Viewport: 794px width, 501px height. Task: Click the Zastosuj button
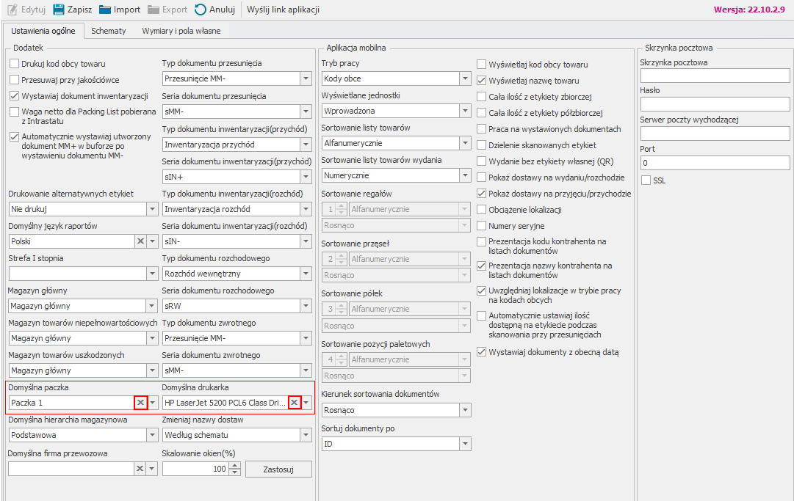[278, 469]
